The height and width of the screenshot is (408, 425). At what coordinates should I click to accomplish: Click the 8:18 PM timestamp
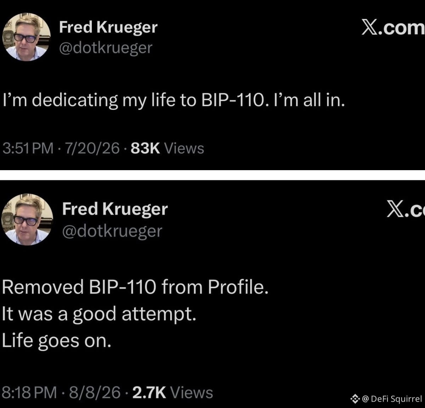tap(29, 392)
